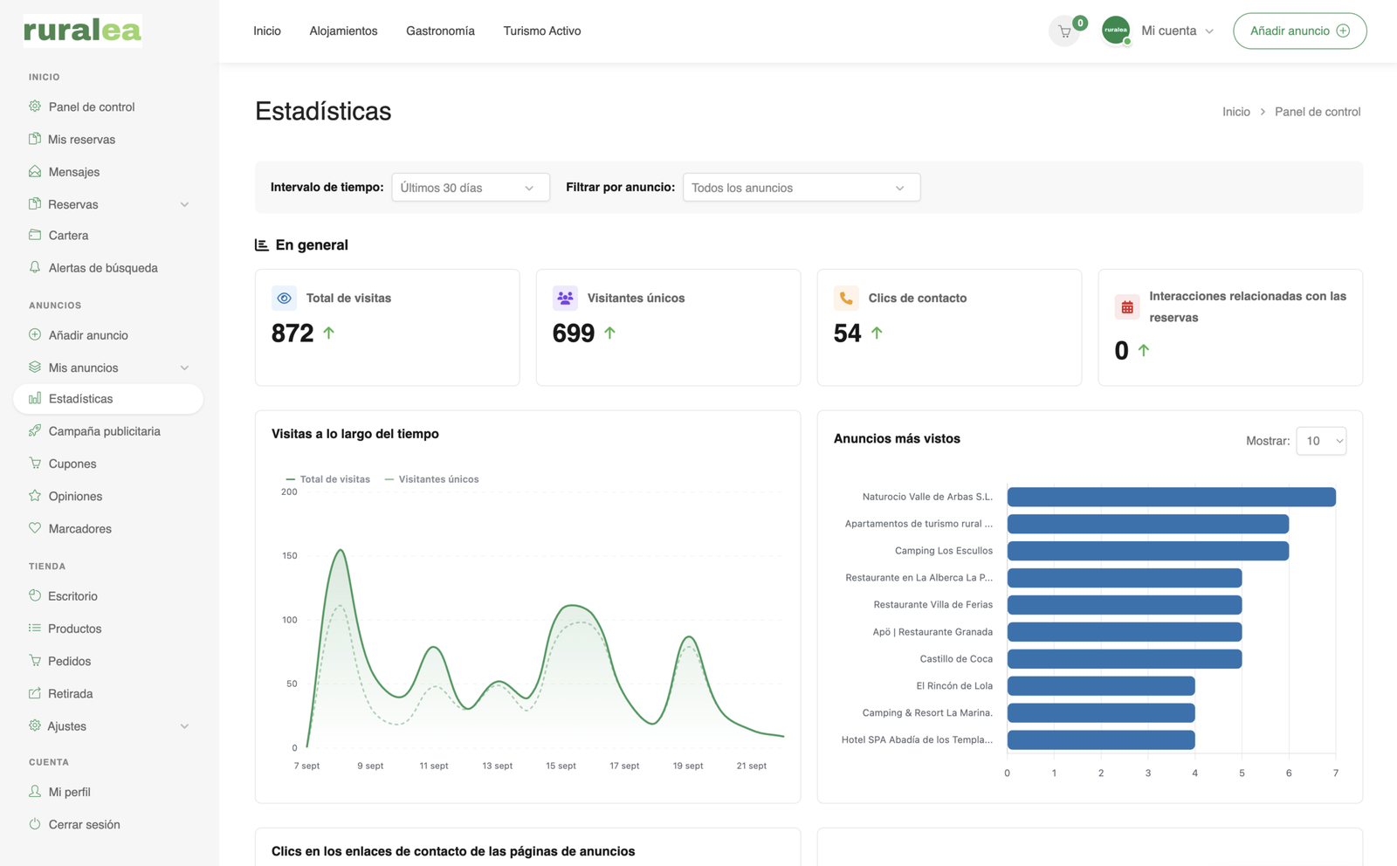Open Turismo Activo in the top navigation
Image resolution: width=1397 pixels, height=866 pixels.
542,31
